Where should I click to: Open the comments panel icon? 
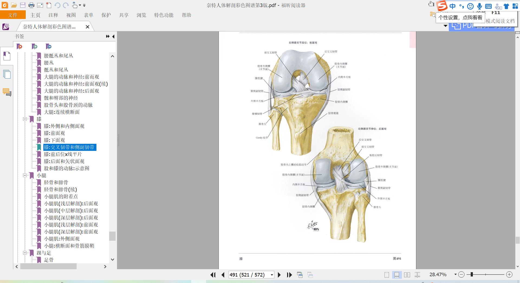pyautogui.click(x=7, y=92)
